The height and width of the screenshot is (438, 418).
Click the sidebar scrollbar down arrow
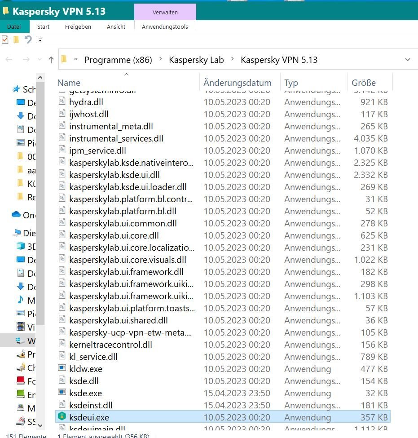[40, 425]
